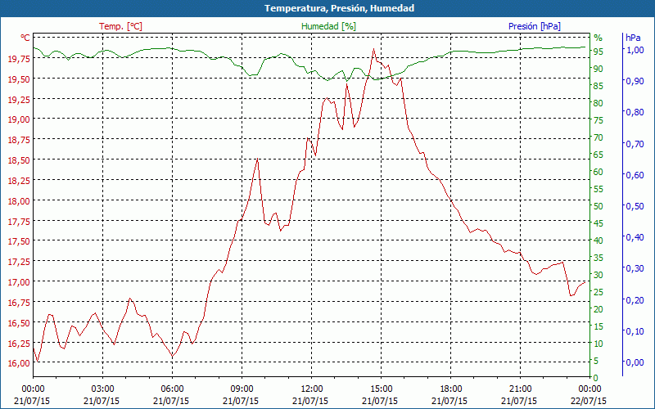Click temperature axis value '16,75'

tap(19, 303)
